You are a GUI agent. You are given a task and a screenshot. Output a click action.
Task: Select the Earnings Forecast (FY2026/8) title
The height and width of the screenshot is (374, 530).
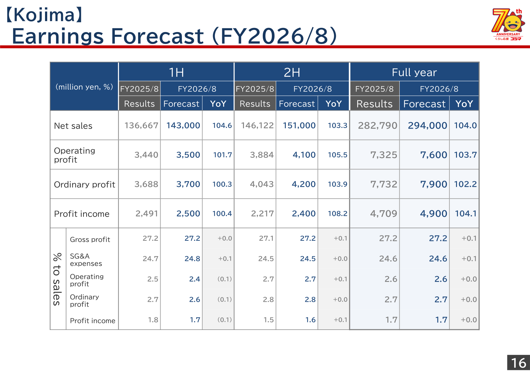174,36
